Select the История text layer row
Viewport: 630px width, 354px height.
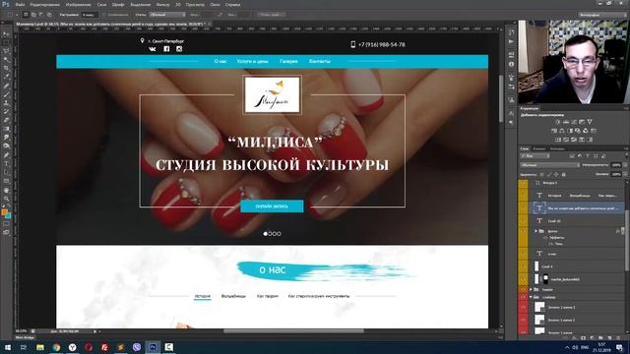(577, 196)
